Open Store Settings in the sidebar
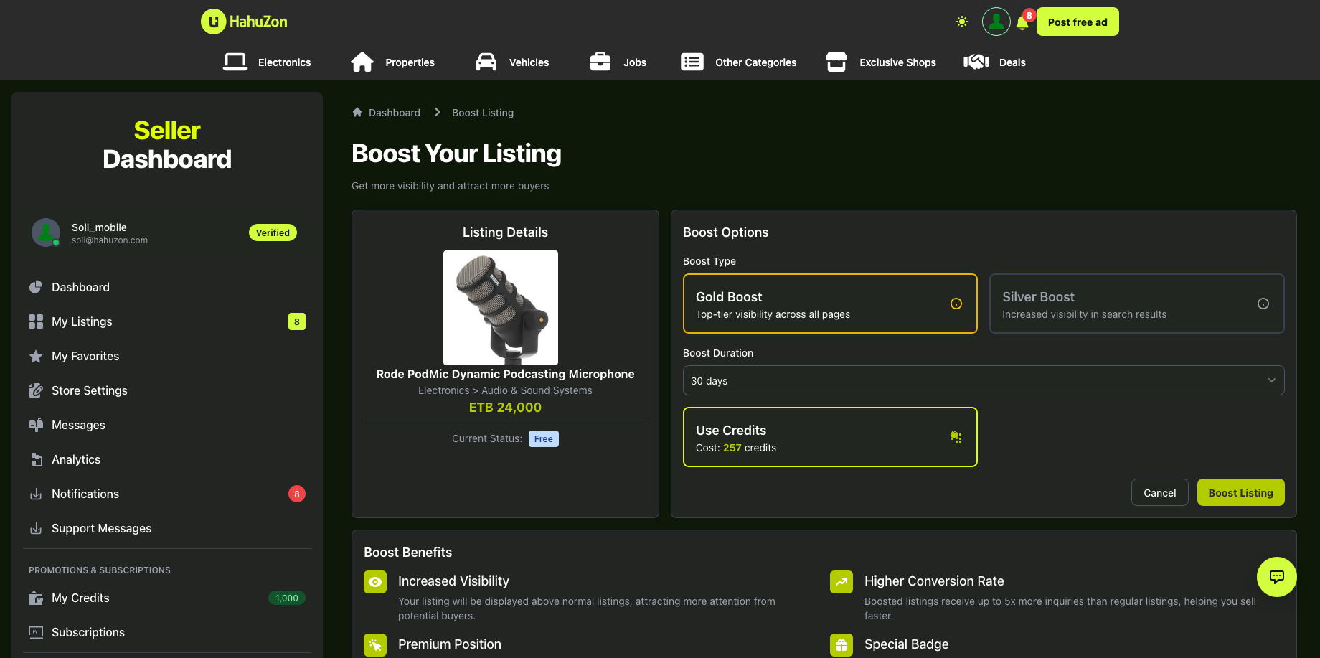Image resolution: width=1320 pixels, height=658 pixels. (89, 390)
